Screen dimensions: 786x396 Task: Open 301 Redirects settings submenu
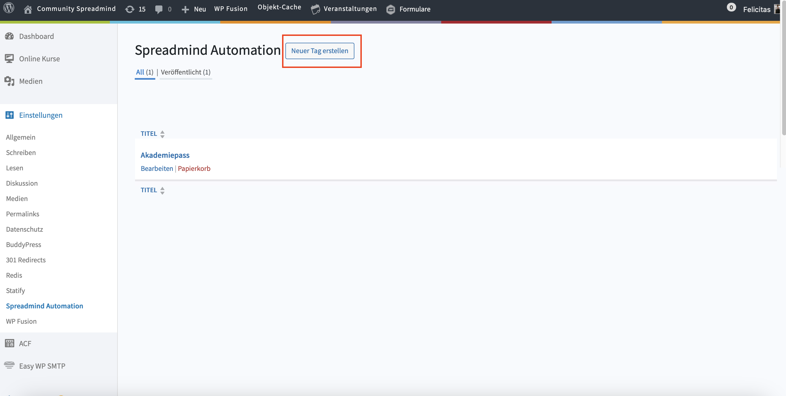[x=26, y=260]
